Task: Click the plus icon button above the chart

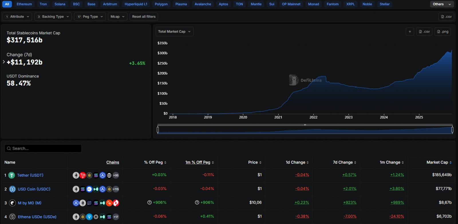Action: [410, 32]
